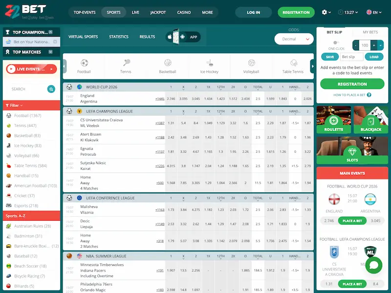The width and height of the screenshot is (391, 293).
Task: Expand England vs Argentina +1445 markets
Action: coord(160,99)
